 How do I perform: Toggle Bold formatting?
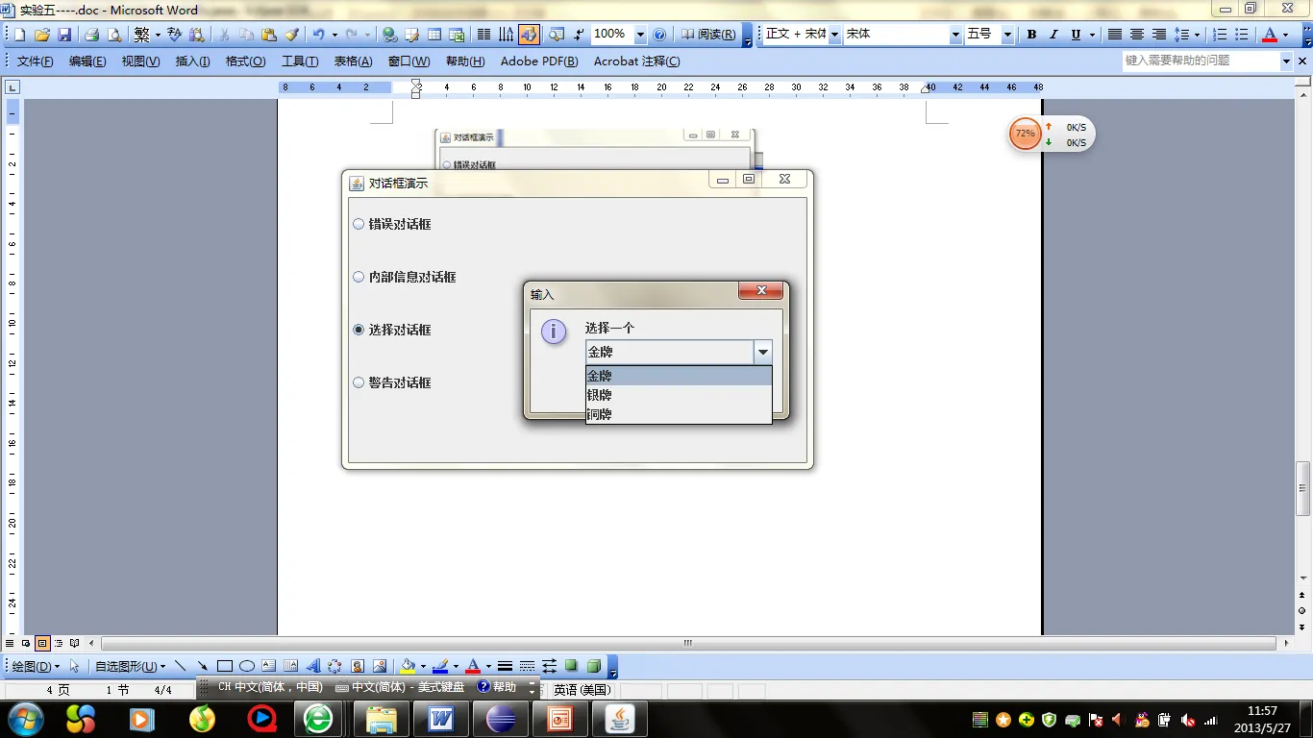click(1031, 35)
